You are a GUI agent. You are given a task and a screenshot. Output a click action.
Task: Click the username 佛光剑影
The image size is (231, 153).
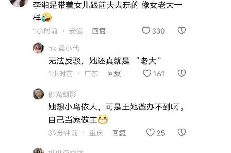click(x=62, y=94)
